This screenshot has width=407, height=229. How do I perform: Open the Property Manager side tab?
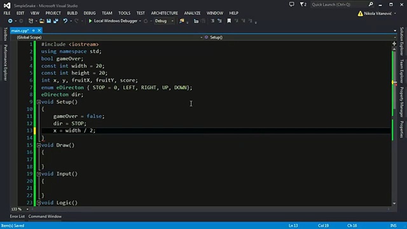(x=402, y=102)
